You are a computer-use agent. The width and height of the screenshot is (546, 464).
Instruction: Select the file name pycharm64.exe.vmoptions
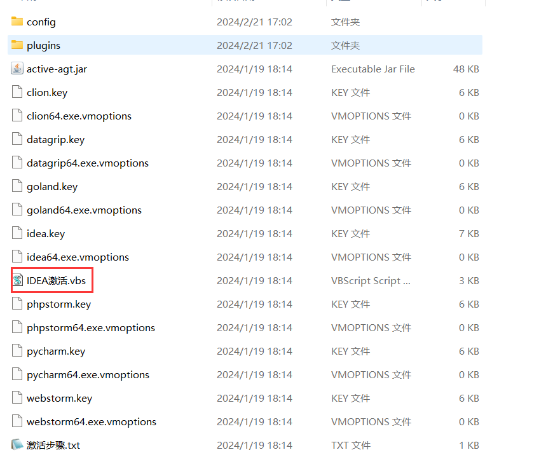coord(88,375)
